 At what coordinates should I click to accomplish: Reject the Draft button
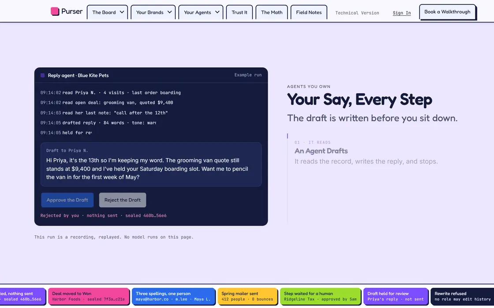coord(123,200)
